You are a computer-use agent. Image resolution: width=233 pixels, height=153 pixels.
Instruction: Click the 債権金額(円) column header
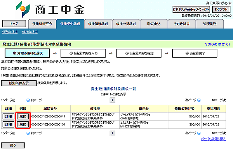point(185,109)
